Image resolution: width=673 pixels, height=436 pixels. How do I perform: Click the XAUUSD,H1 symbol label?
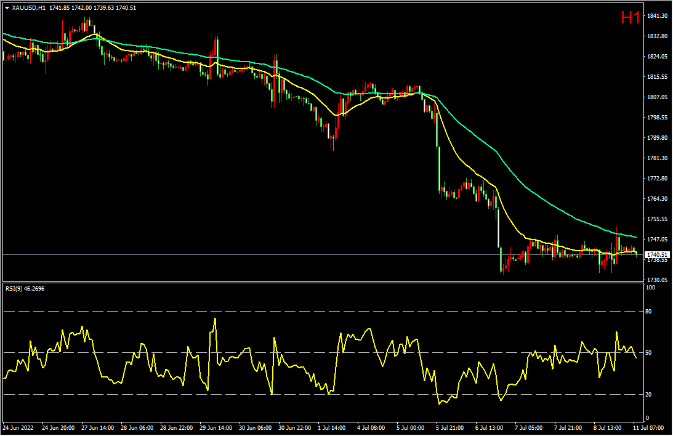[28, 8]
